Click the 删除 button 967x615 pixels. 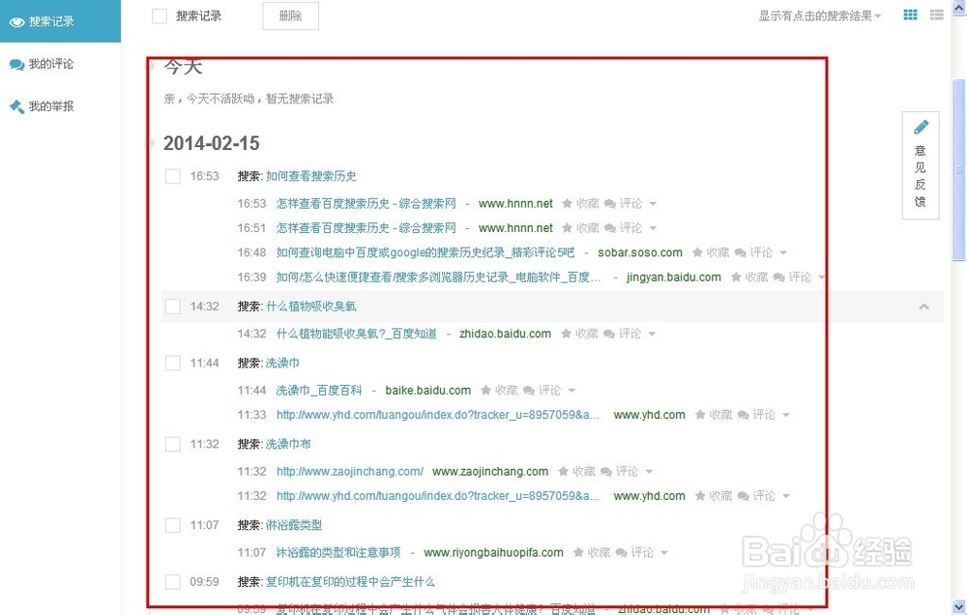(290, 16)
